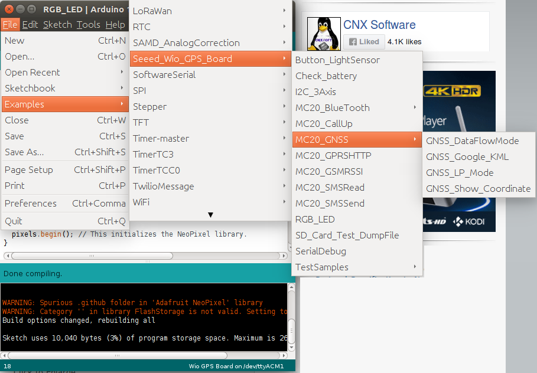This screenshot has height=373, width=537.
Task: Click the down arrow to scroll examples list
Action: coord(210,215)
